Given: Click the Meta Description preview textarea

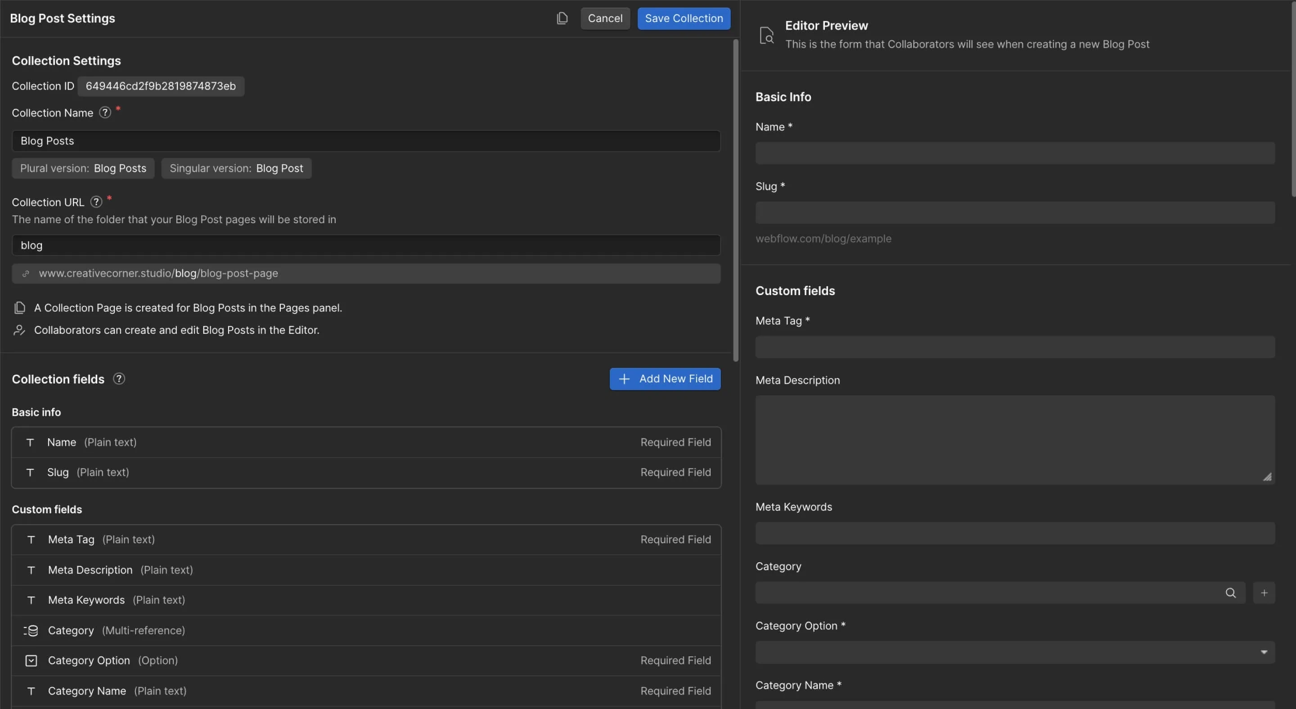Looking at the screenshot, I should [1014, 440].
